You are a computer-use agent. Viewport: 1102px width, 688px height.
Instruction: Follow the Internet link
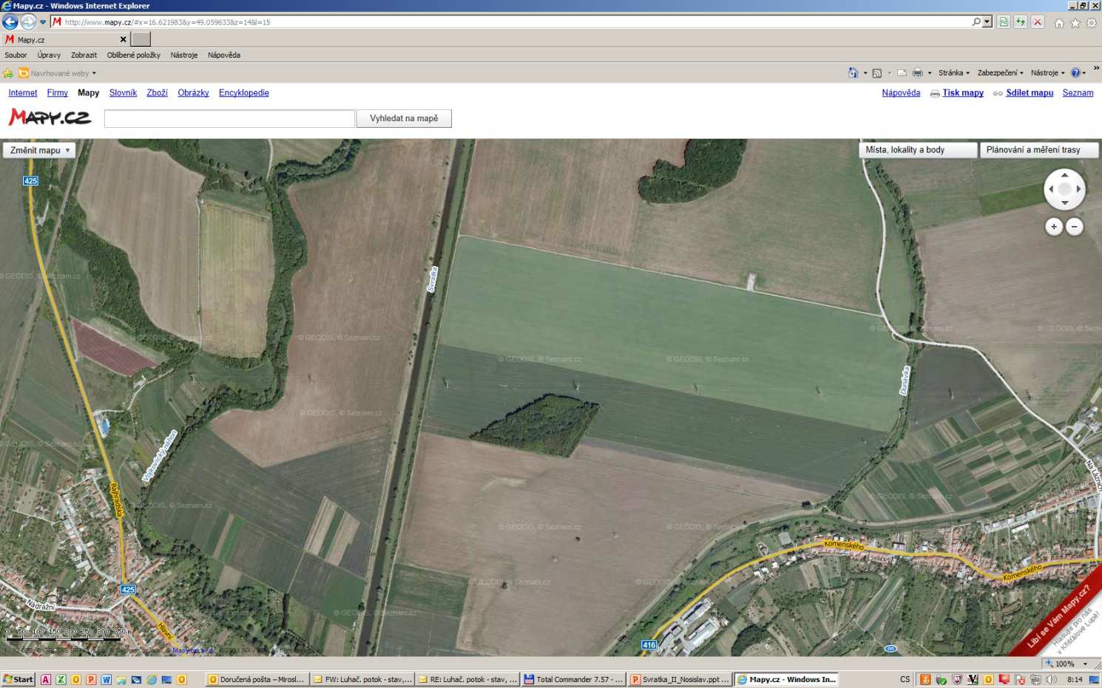click(x=23, y=93)
